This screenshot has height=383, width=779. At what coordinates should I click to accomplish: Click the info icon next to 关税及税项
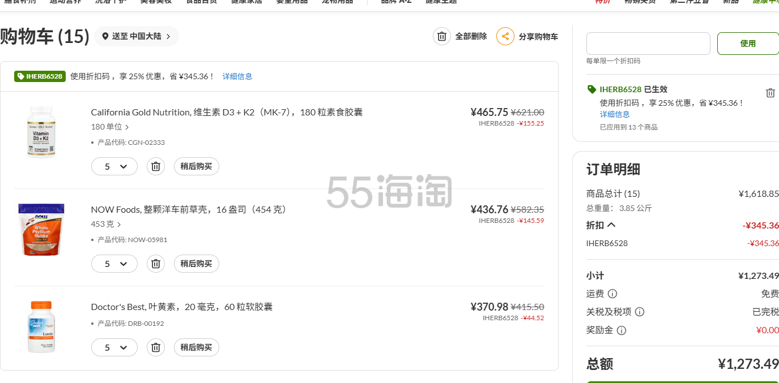(x=640, y=312)
